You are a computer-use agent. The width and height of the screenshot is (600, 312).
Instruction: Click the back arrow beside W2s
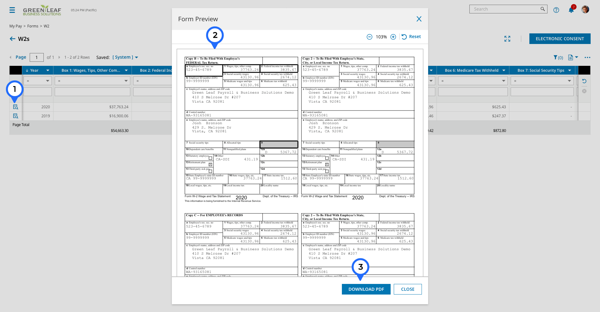(12, 39)
